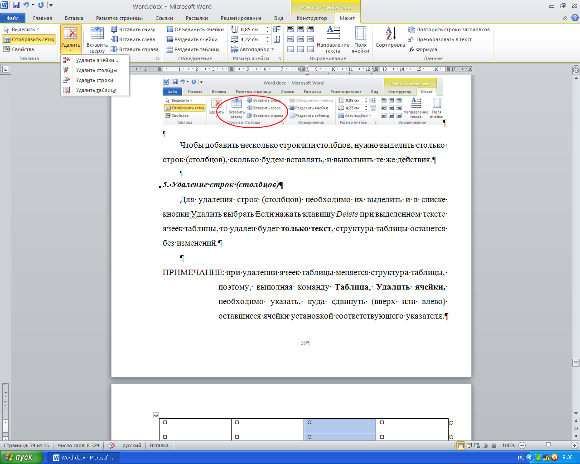Choose Удалить таблицу from menu
The image size is (580, 464).
(x=95, y=90)
